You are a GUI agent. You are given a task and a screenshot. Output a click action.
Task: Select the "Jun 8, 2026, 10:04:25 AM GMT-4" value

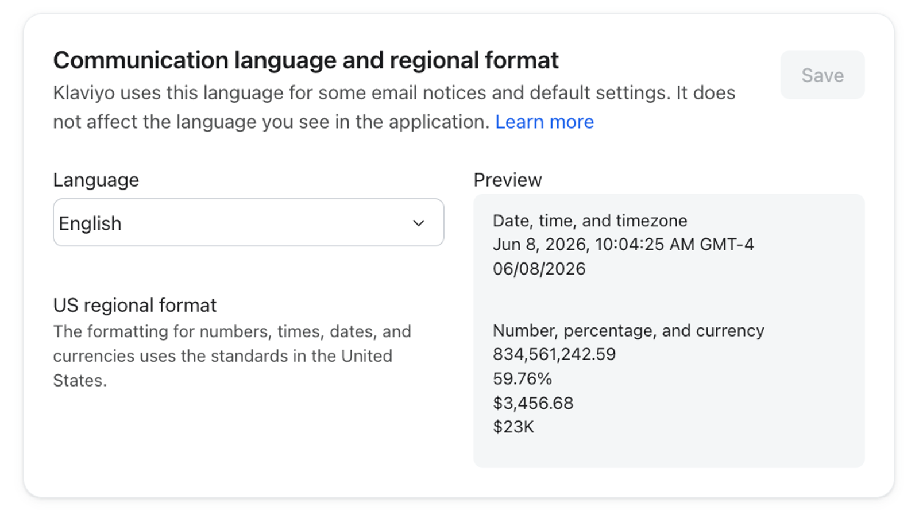(623, 245)
